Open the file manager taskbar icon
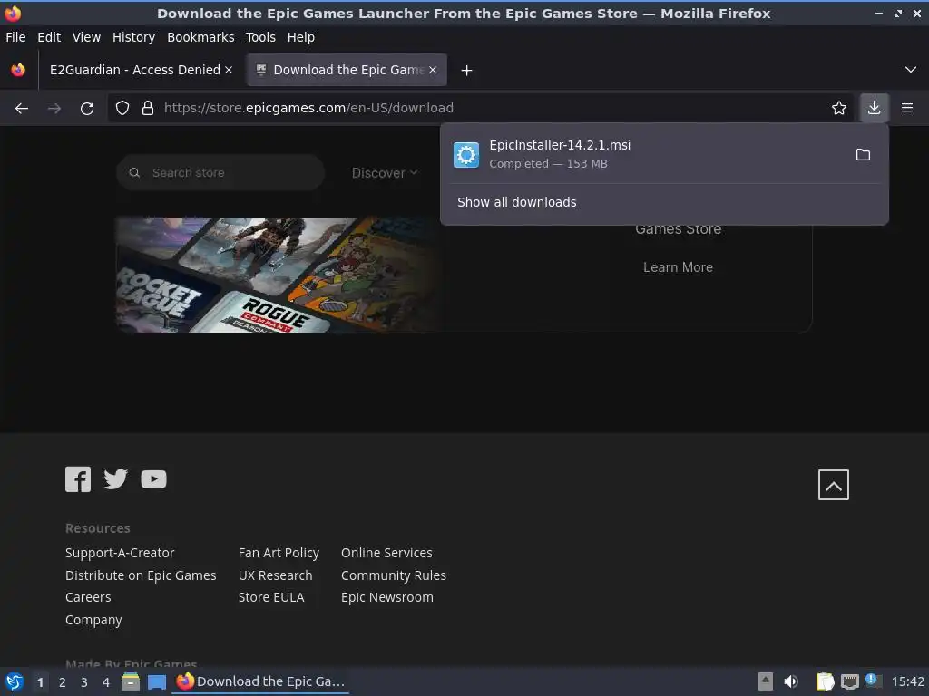The width and height of the screenshot is (929, 696). pyautogui.click(x=131, y=681)
